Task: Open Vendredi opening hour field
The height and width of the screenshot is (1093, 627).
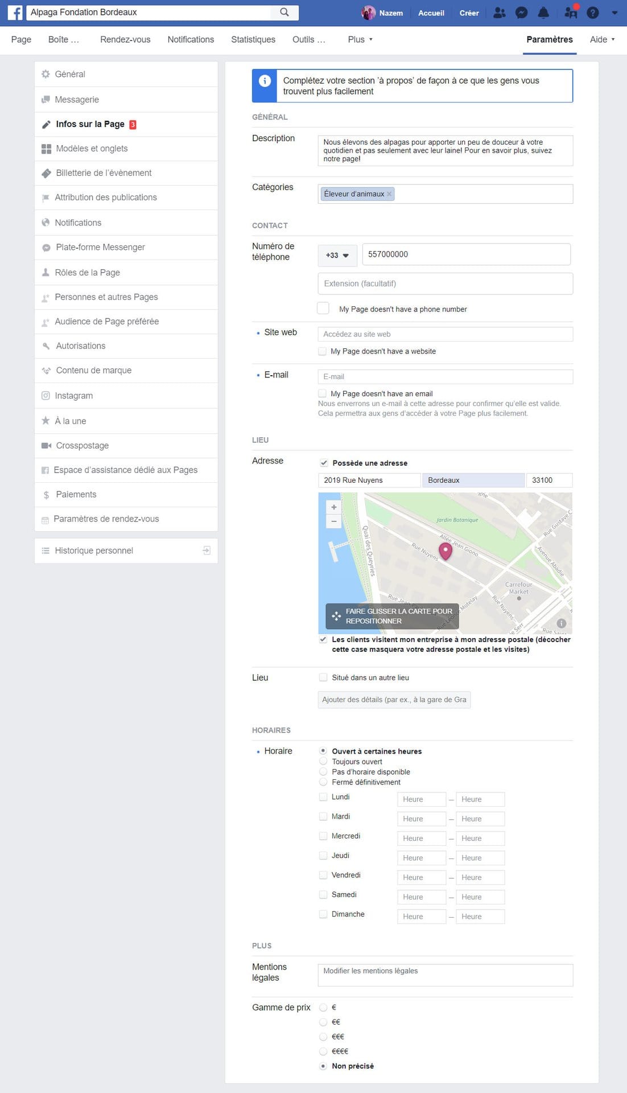Action: 422,877
